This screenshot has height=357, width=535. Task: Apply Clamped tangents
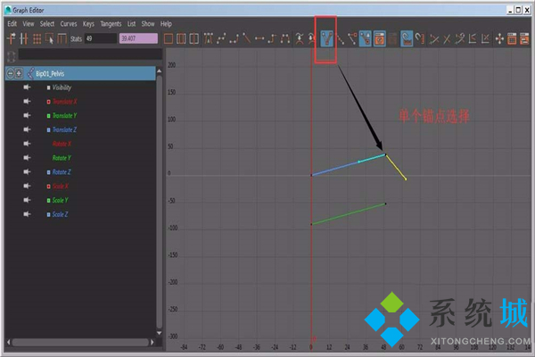tap(234, 38)
